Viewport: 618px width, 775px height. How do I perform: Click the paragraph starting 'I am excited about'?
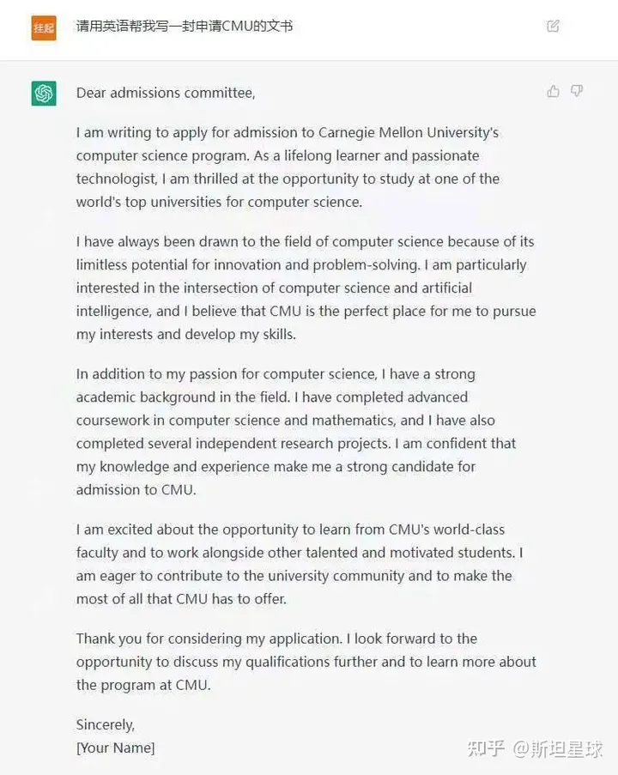point(300,564)
